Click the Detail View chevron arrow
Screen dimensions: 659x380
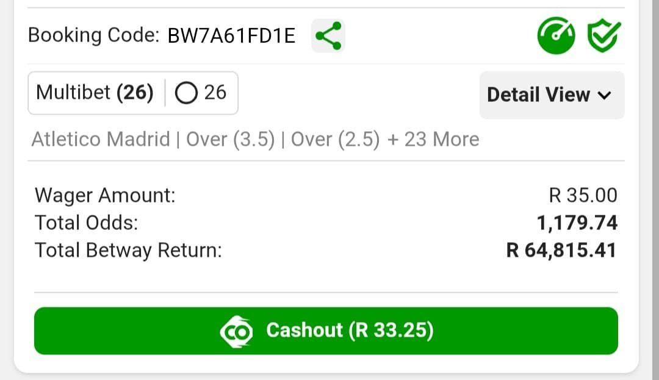pyautogui.click(x=604, y=96)
